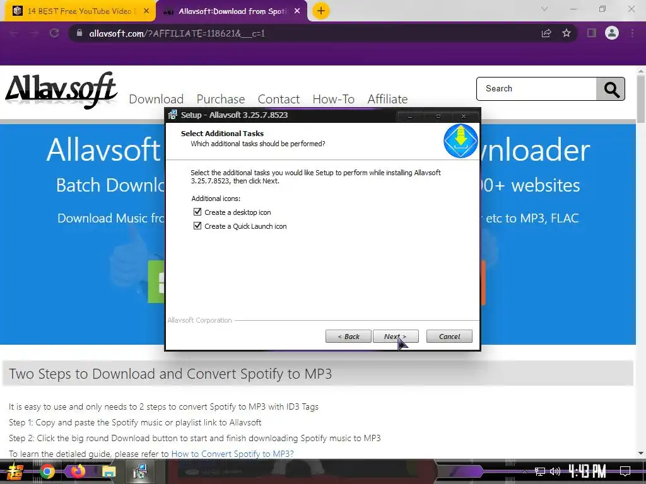Open the tab search chevron
Screen dimensions: 646x484
click(544, 9)
